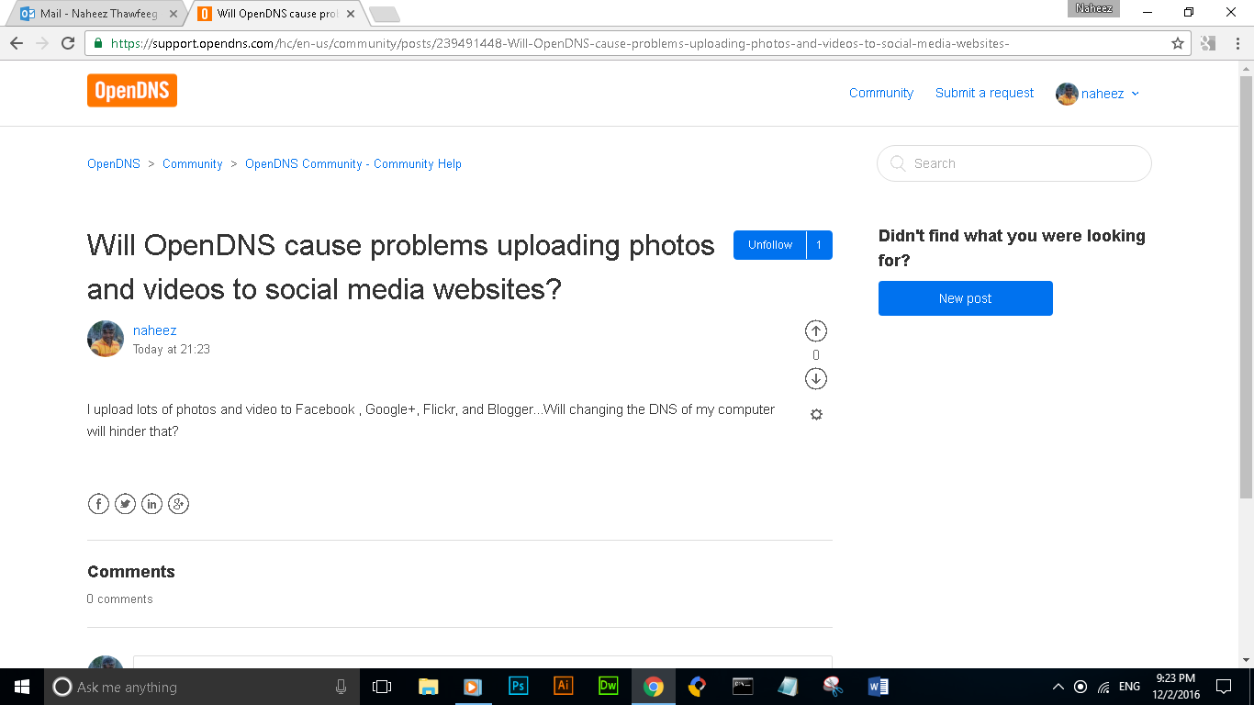Click naheez post author avatar
This screenshot has width=1254, height=705.
pyautogui.click(x=106, y=339)
